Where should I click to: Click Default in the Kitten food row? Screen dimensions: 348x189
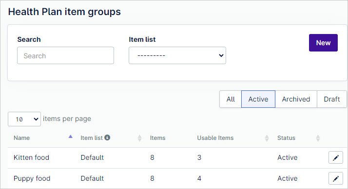coord(92,157)
